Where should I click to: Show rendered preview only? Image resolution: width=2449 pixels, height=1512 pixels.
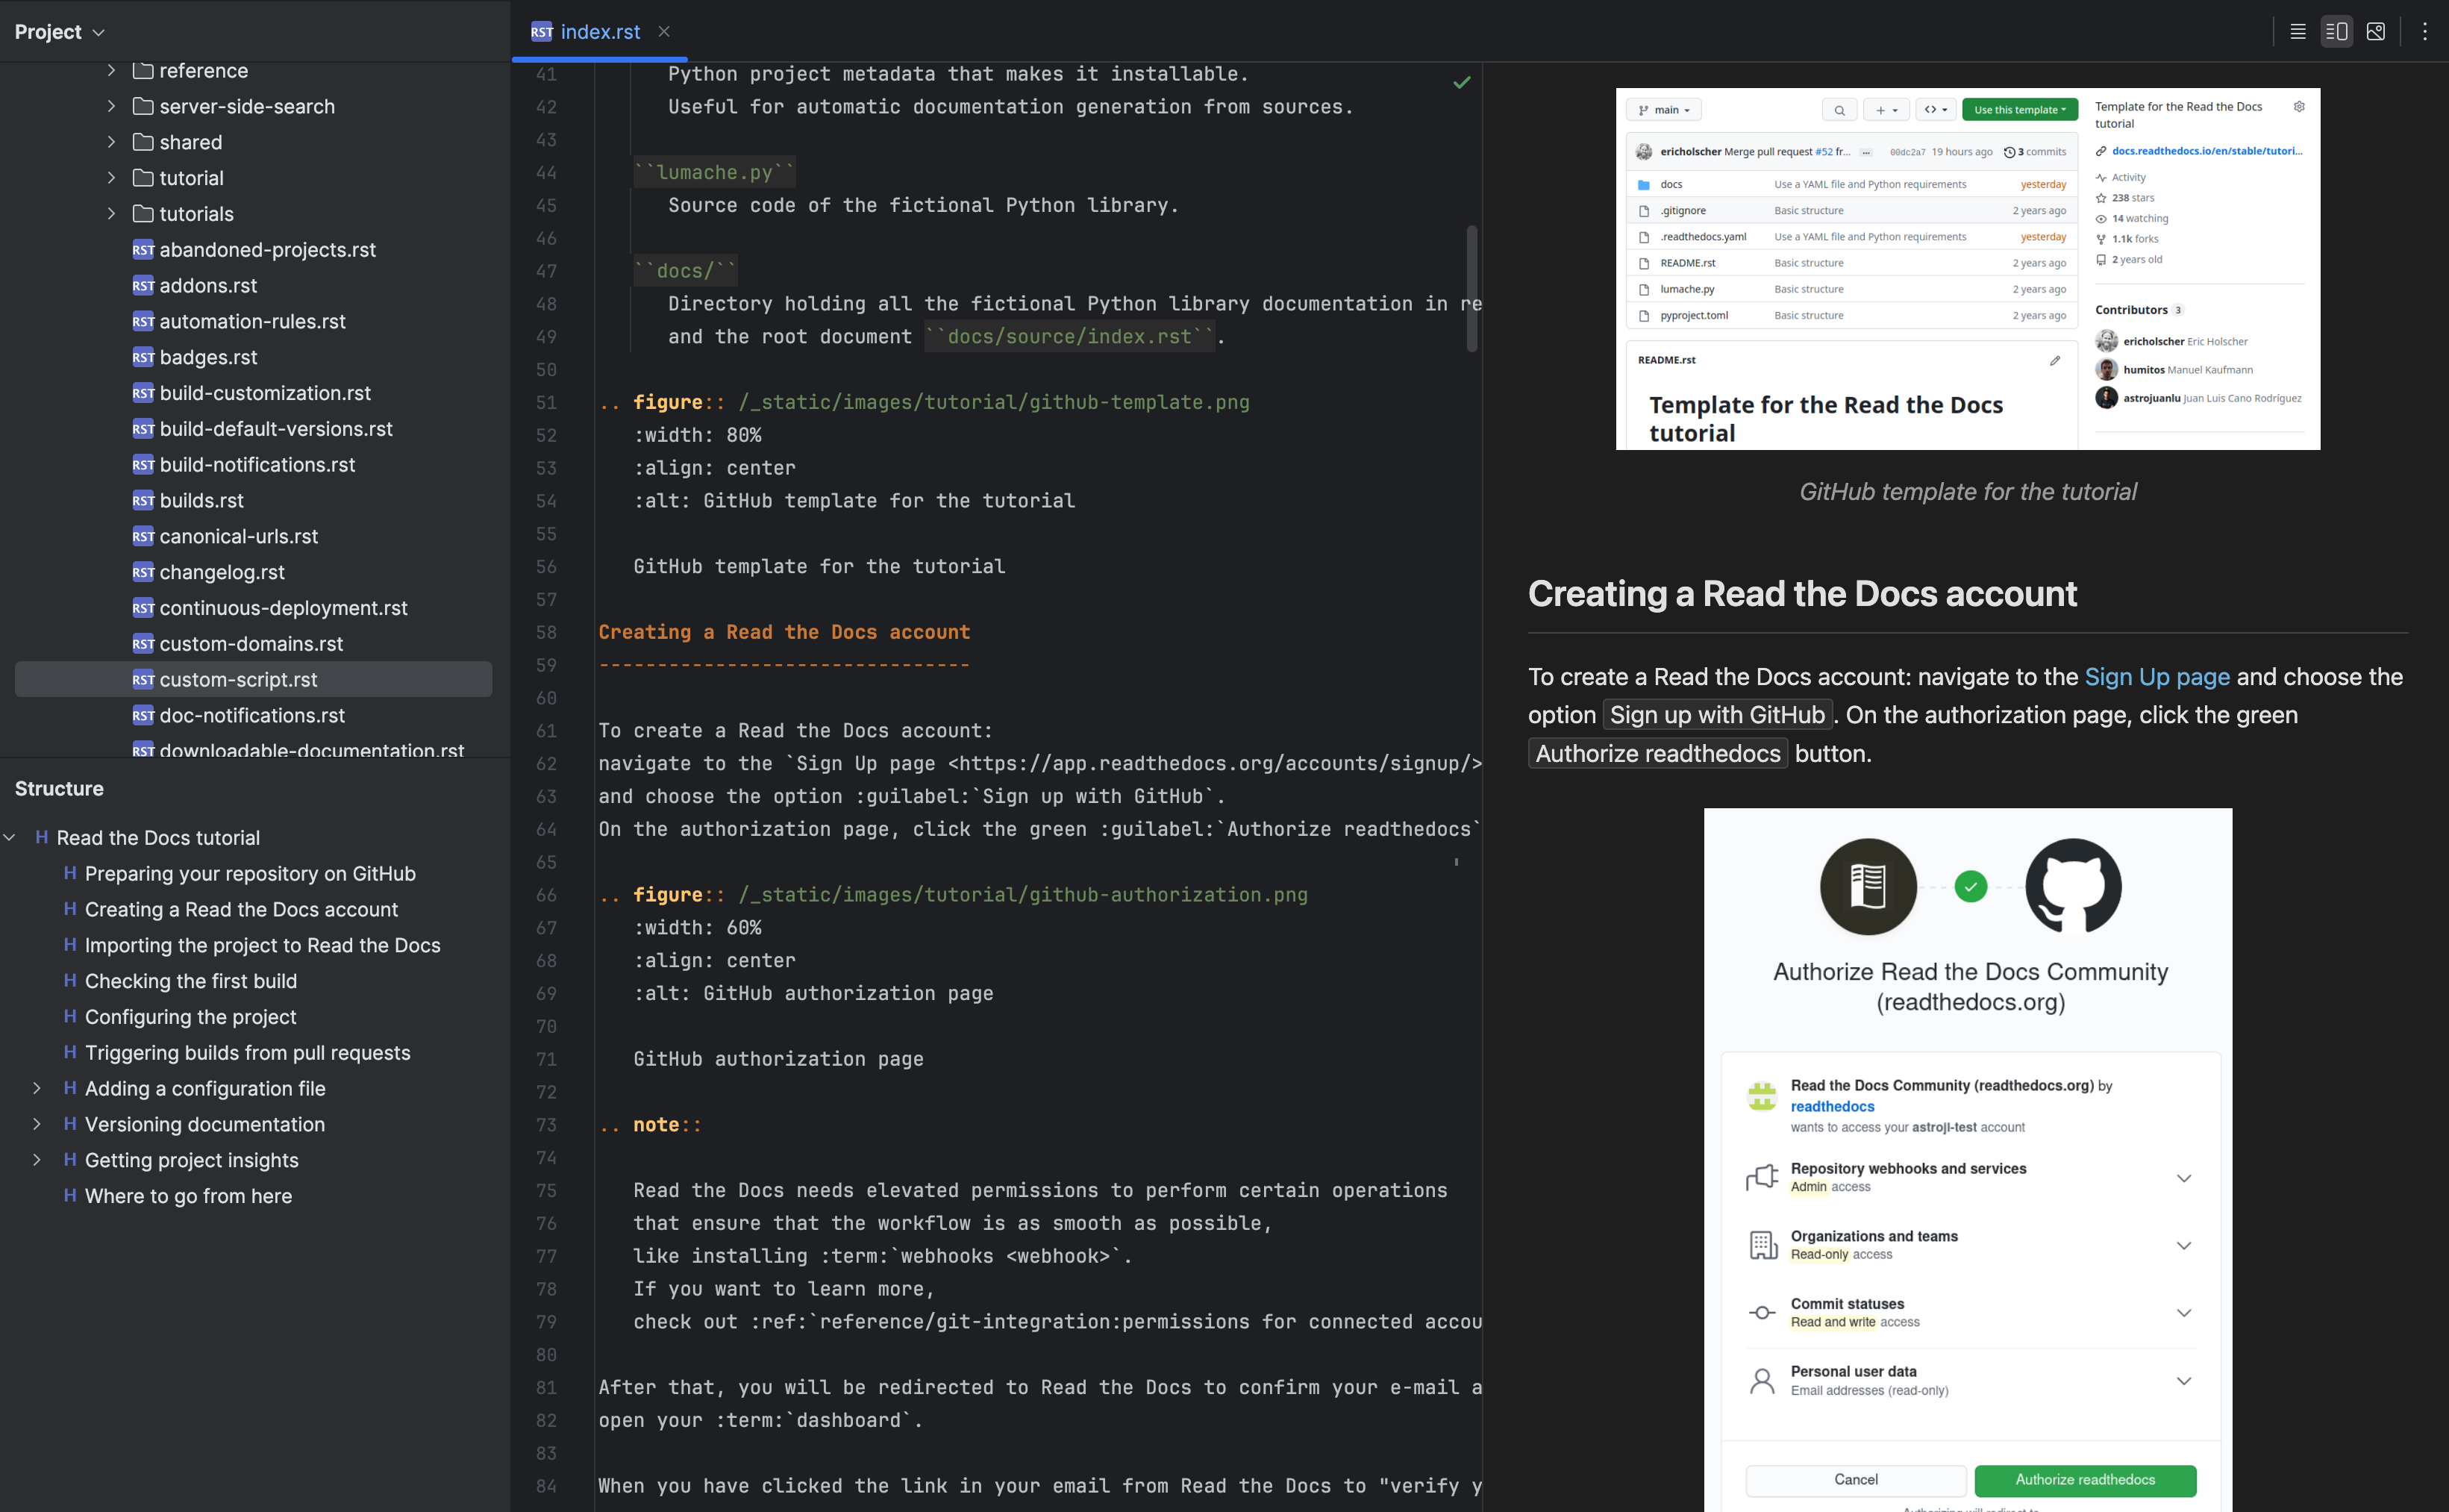click(2376, 31)
